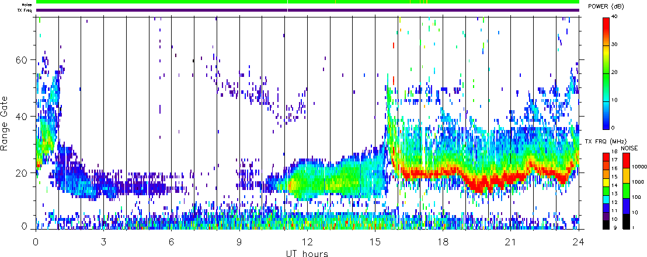Select the yellow swatch in the TX FRQ legend

coord(606,183)
